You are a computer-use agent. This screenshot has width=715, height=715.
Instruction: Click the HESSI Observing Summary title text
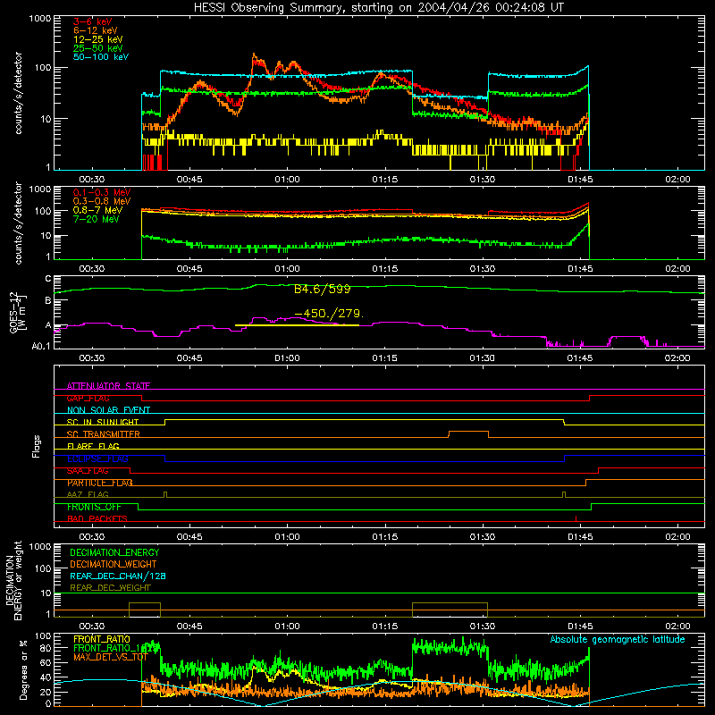click(x=378, y=8)
